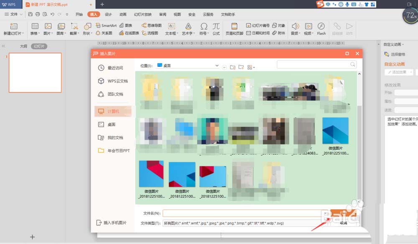The width and height of the screenshot is (418, 244).
Task: Open the 年会节目PPT folder shortcut
Action: 114,151
